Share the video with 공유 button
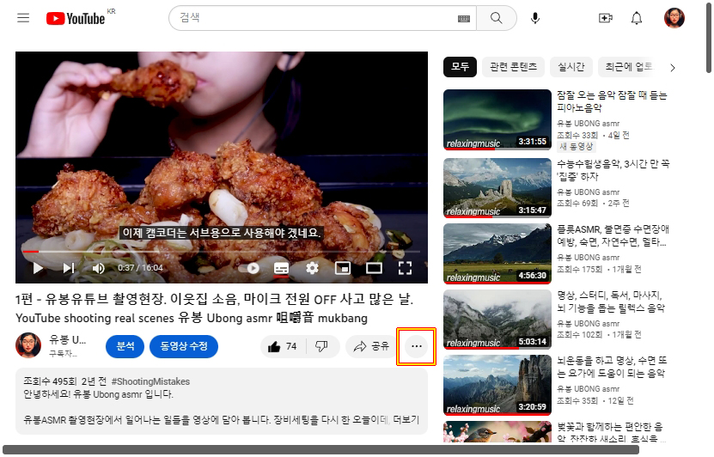 pyautogui.click(x=371, y=347)
